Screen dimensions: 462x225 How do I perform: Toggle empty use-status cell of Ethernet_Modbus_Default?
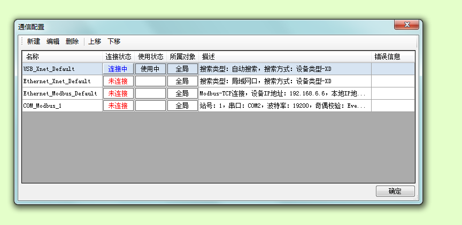pyautogui.click(x=150, y=93)
